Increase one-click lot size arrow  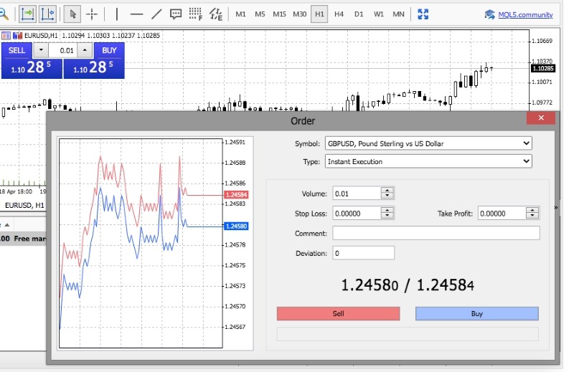pos(85,50)
